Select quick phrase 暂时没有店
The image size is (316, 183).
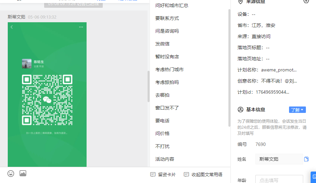click(167, 57)
